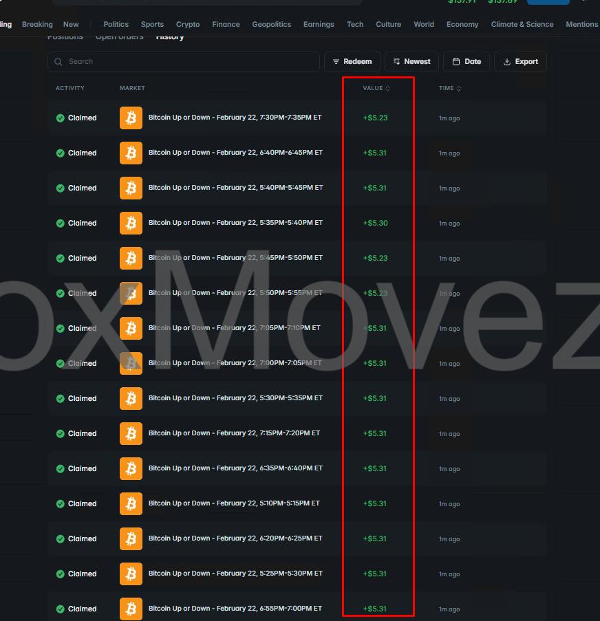Open the Earnings category

click(x=319, y=24)
